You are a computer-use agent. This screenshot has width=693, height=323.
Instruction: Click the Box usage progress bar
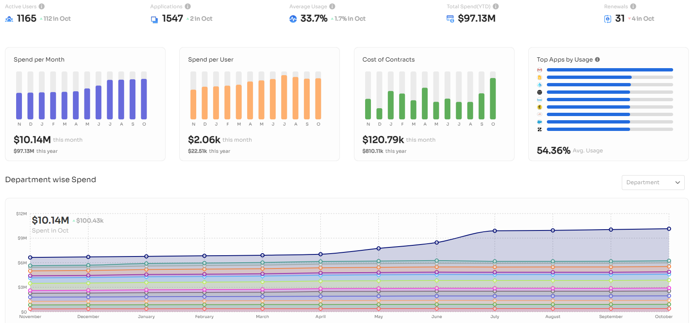click(x=610, y=100)
